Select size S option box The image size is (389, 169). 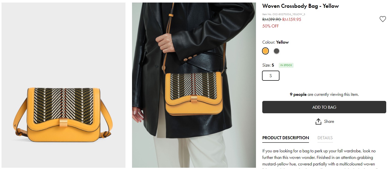[271, 76]
